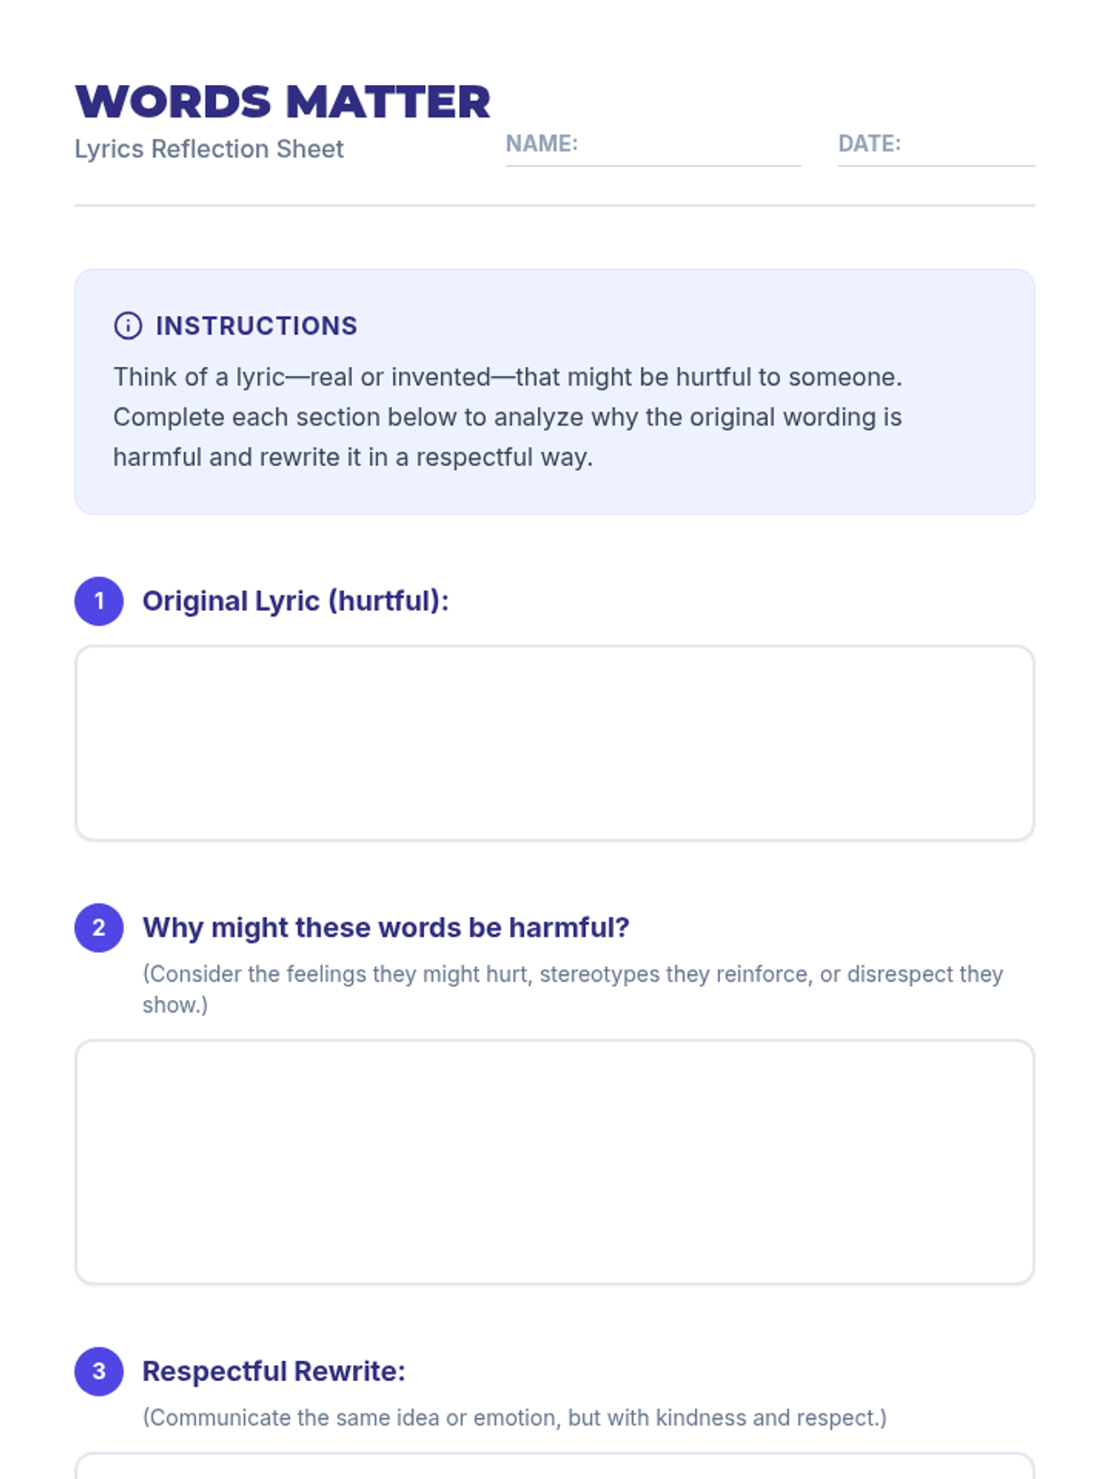Select the "Original Lyric (hurtful):" heading
The width and height of the screenshot is (1109, 1479).
tap(295, 601)
